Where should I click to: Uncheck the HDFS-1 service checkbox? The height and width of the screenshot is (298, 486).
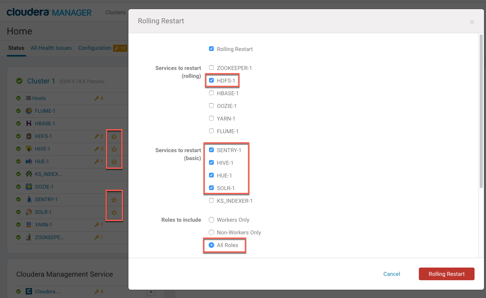[211, 81]
